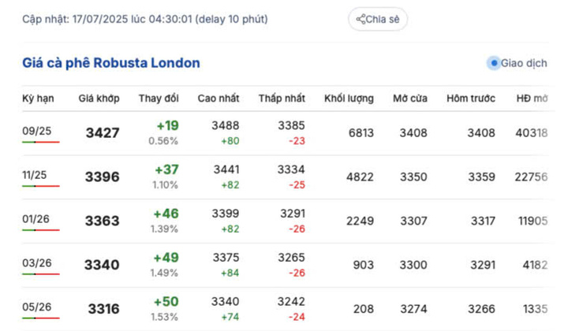The height and width of the screenshot is (331, 568).
Task: Sort by the Kỳ hạn column header
Action: (37, 99)
